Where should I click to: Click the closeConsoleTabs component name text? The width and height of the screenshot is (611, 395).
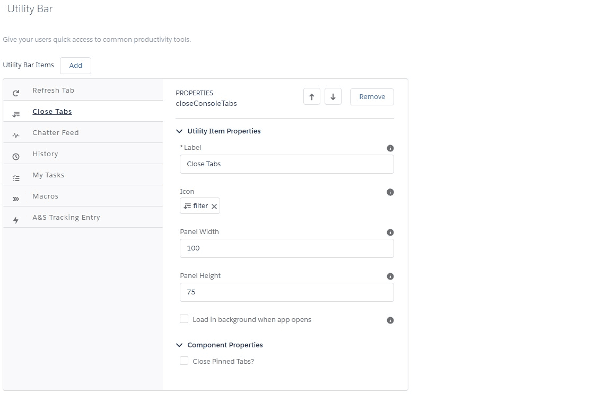point(206,104)
